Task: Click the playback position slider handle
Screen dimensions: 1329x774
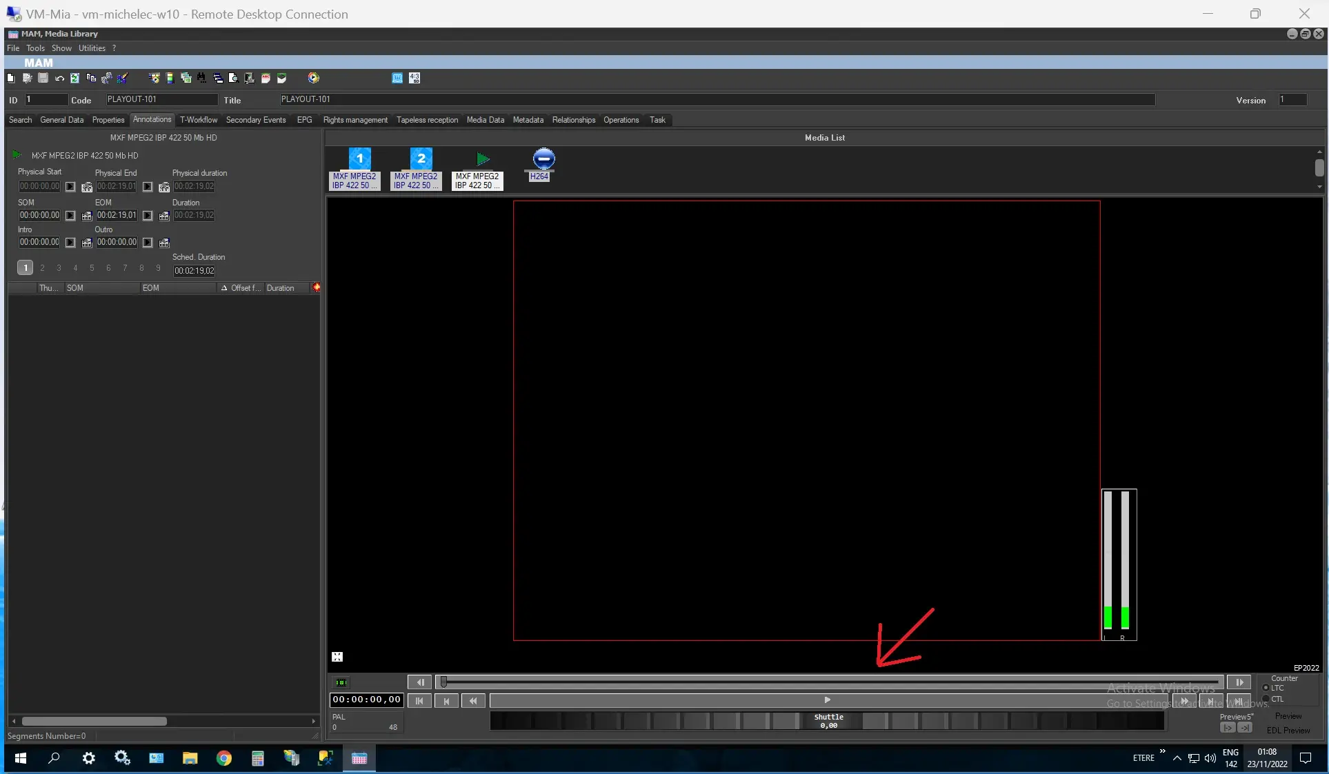Action: click(443, 682)
